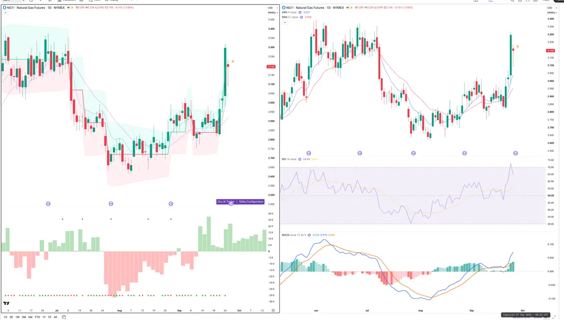Click the TradingView logo in left chart

(7, 304)
